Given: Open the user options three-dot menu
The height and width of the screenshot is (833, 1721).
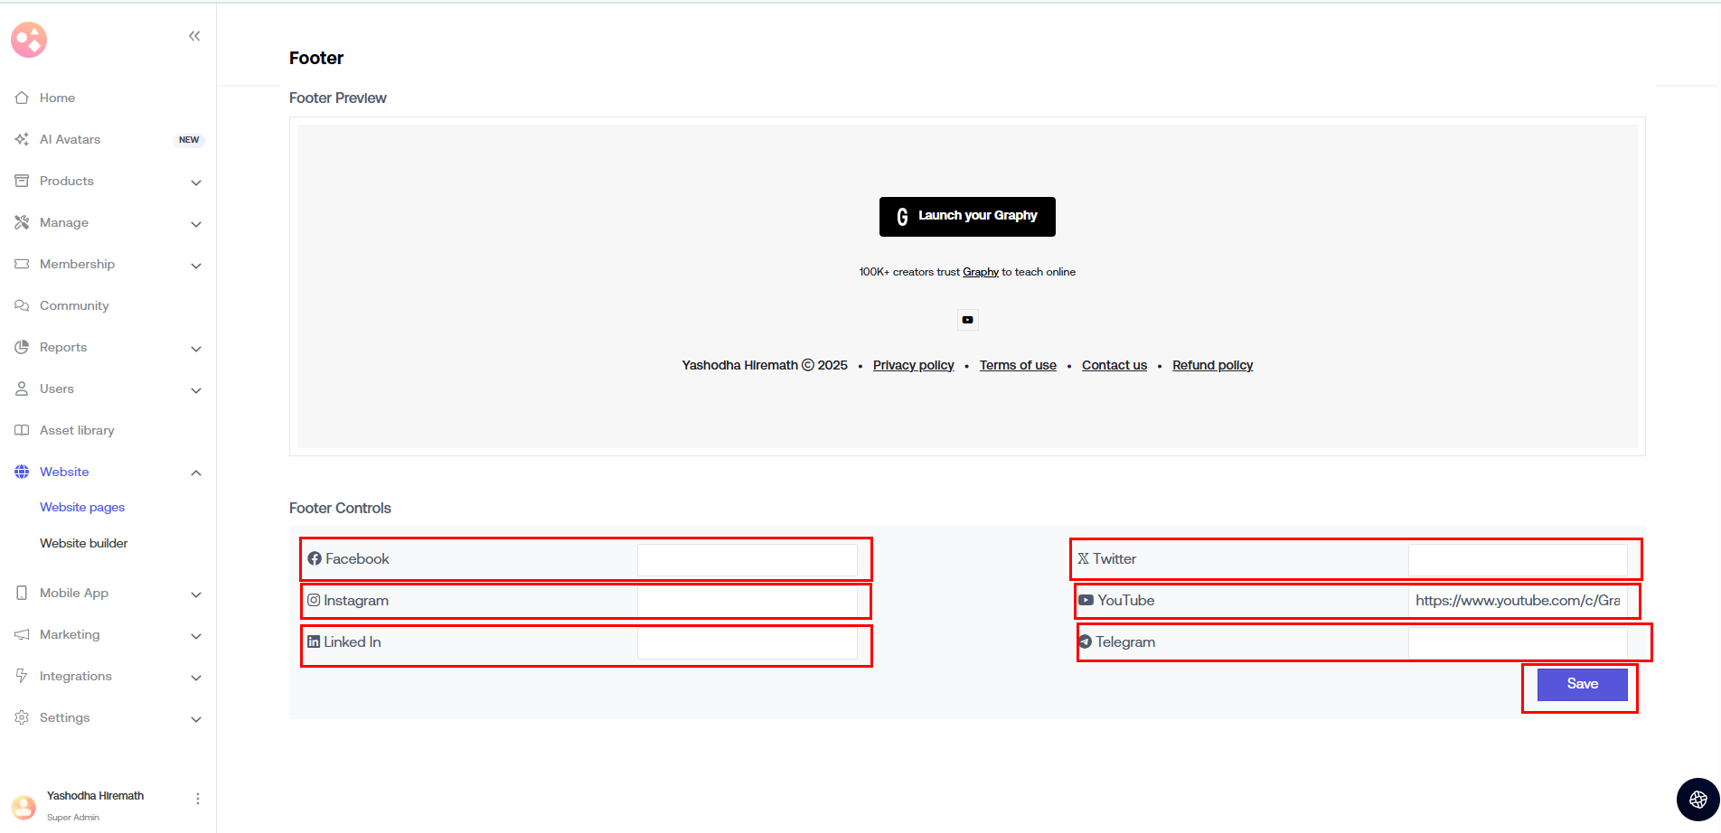Looking at the screenshot, I should 197,799.
